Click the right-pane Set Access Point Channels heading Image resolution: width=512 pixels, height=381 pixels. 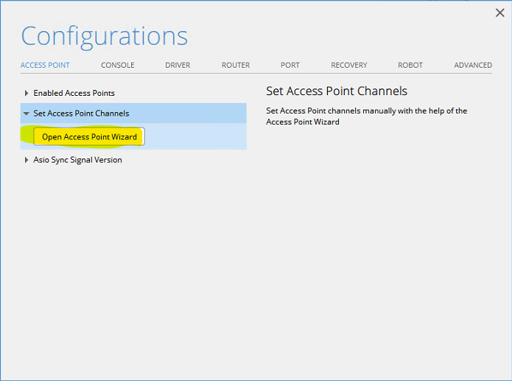coord(337,91)
